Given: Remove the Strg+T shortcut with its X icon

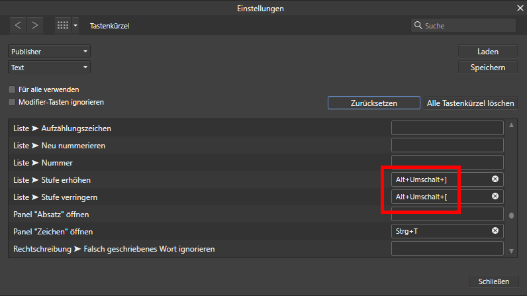Looking at the screenshot, I should coord(495,230).
